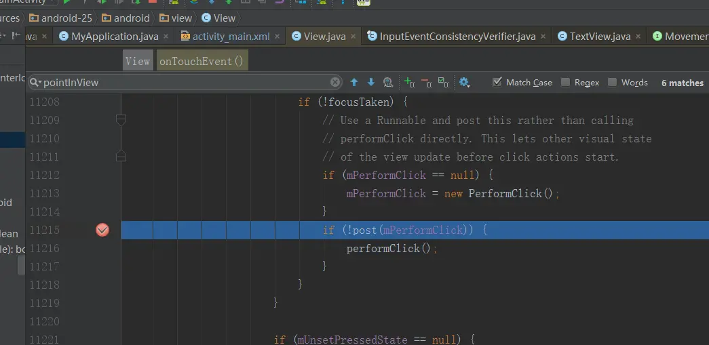
Task: Click line number 11208 in gutter
Action: click(44, 102)
